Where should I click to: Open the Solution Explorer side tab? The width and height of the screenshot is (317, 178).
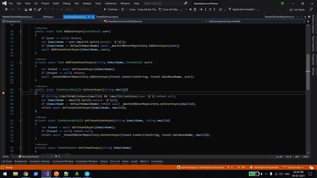313,24
